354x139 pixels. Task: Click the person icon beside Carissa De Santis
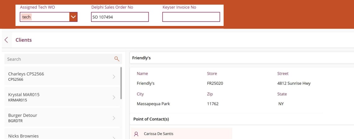[x=136, y=134]
